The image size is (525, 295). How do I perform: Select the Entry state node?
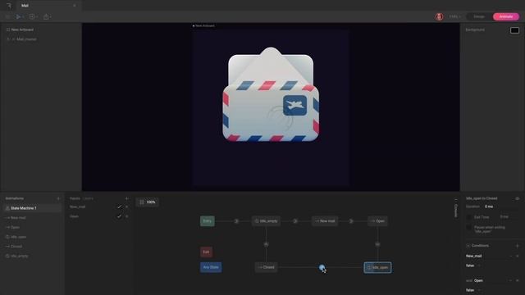(x=208, y=221)
